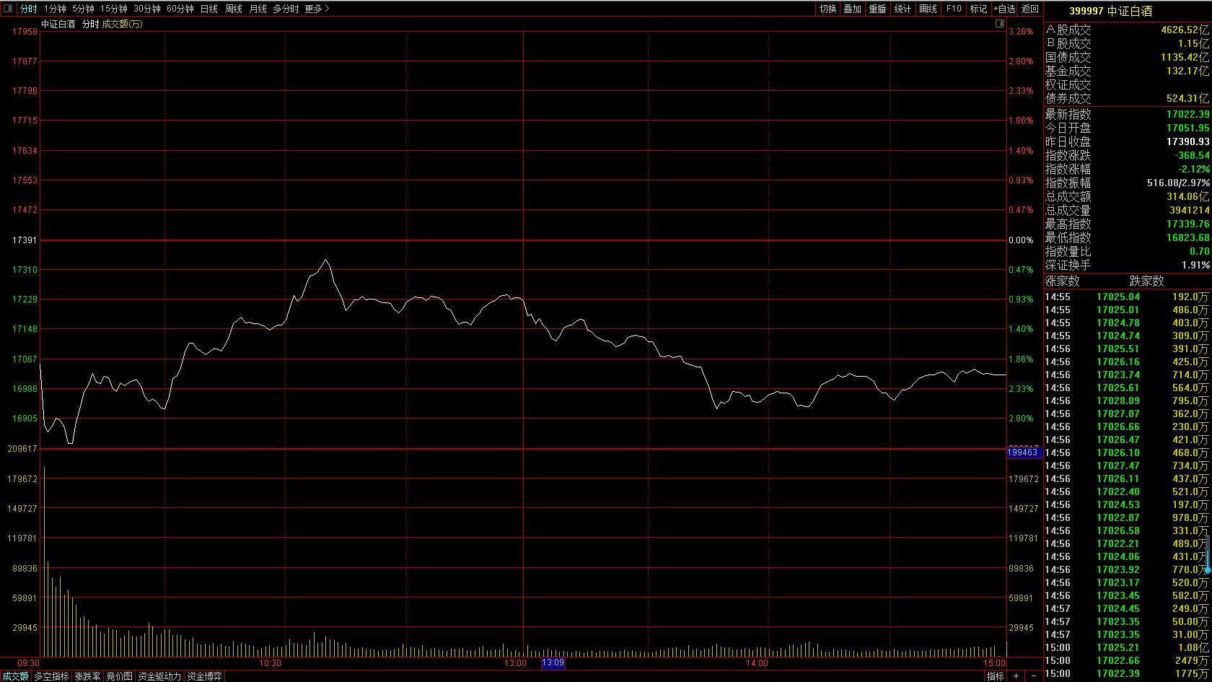Open the 统计 statistics tool
Image resolution: width=1212 pixels, height=682 pixels.
[x=903, y=9]
